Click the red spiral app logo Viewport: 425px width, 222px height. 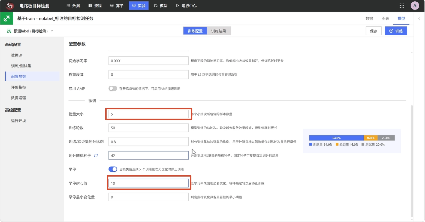(10, 5)
